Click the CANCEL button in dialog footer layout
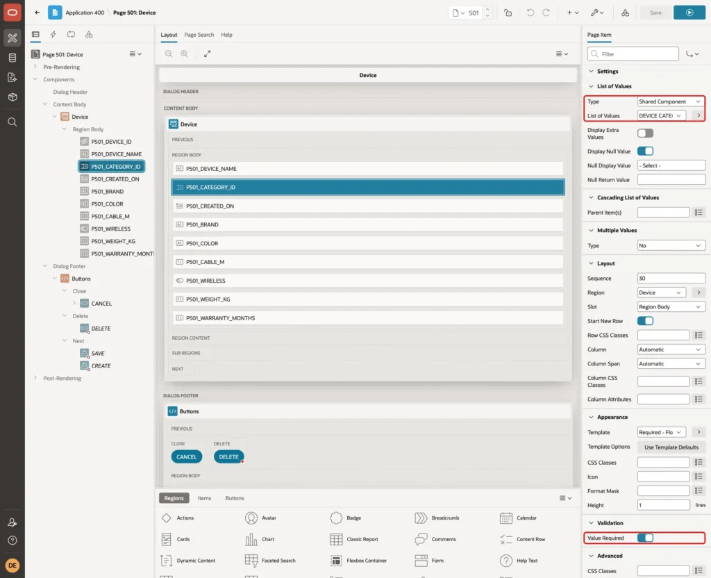This screenshot has width=711, height=578. pyautogui.click(x=186, y=457)
